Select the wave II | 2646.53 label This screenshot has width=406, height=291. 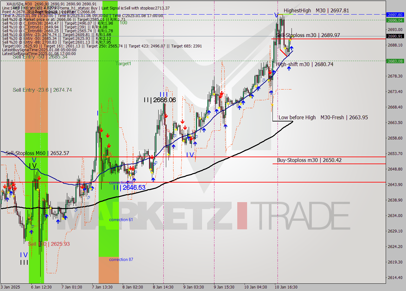[x=129, y=188]
